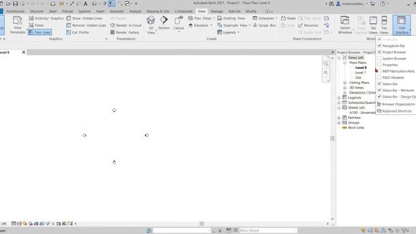Click the vertical scrollbar thumb
This screenshot has height=234, width=416.
332,138
